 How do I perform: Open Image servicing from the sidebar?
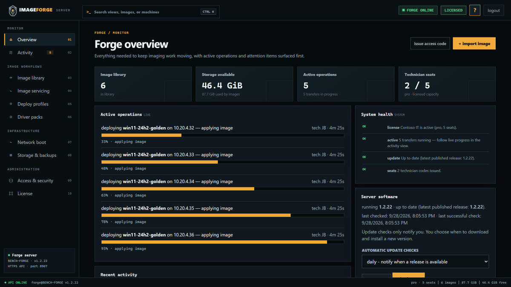point(40,91)
